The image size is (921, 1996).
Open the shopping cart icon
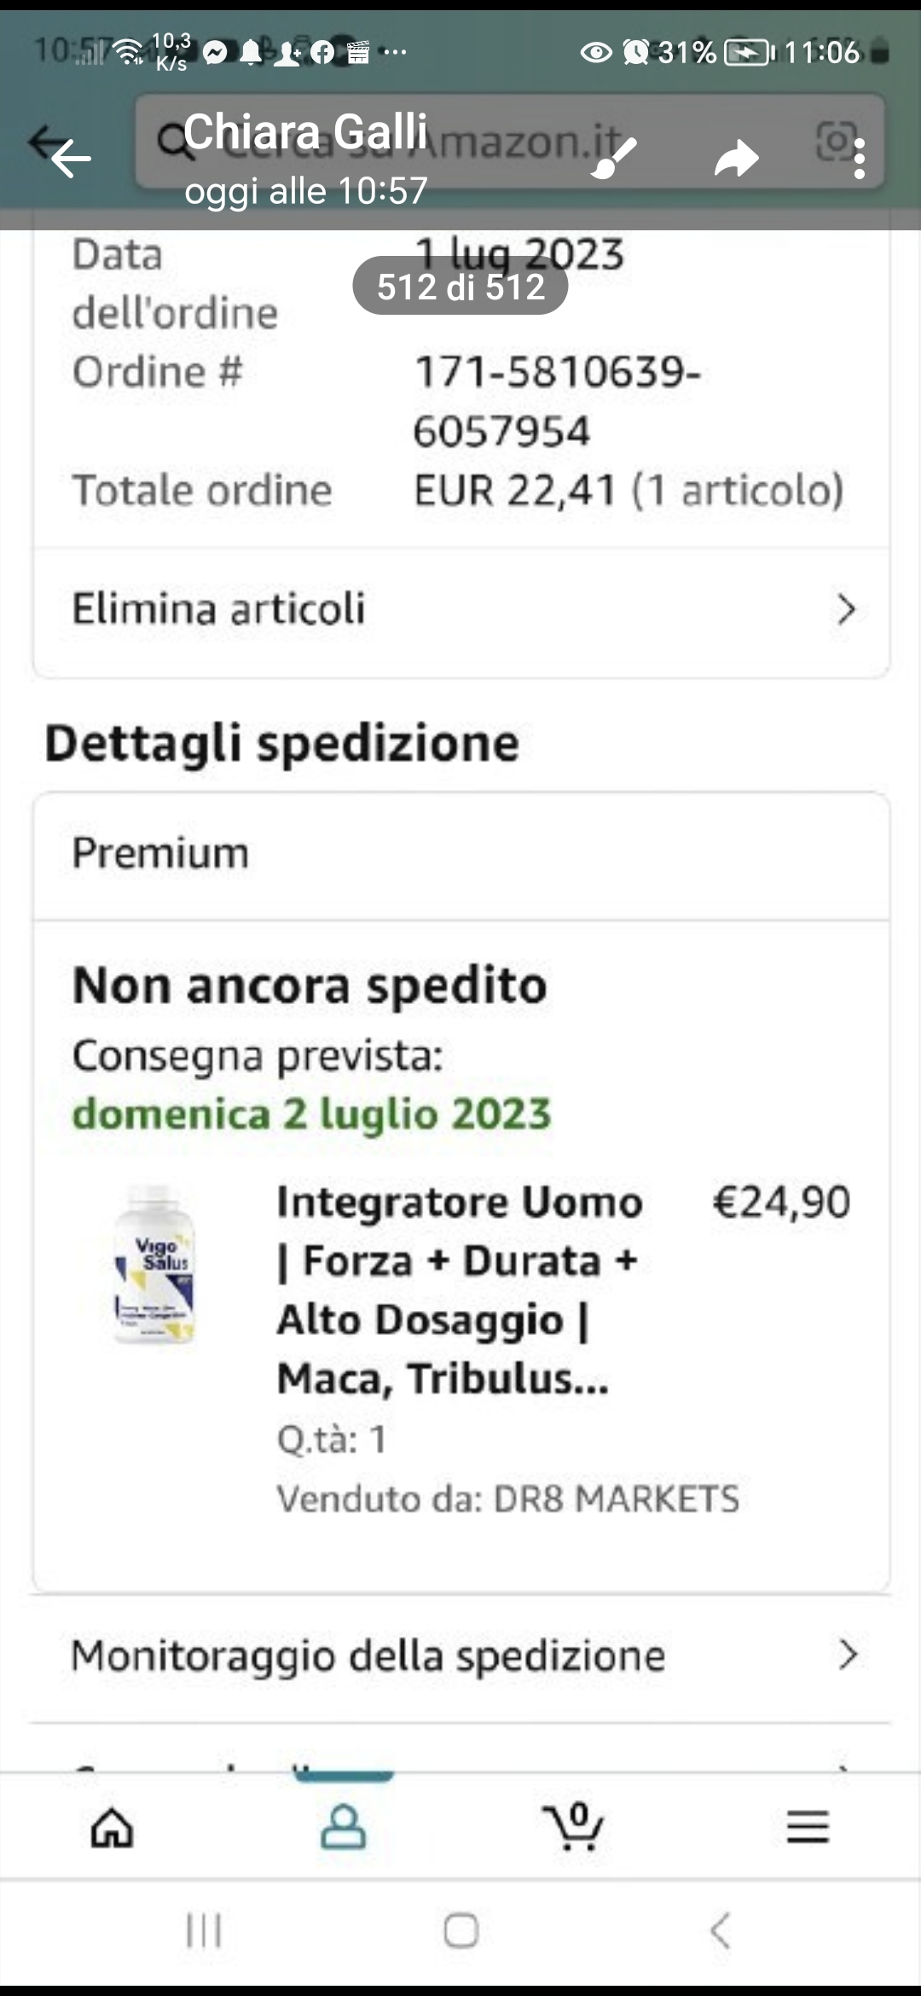[x=573, y=1827]
